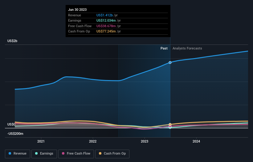Screen dimensions: 253x162
Task: Click the US$38.678m free cash flow value
Action: click(106, 26)
